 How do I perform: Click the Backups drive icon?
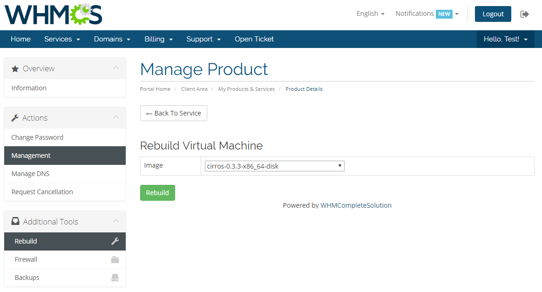[x=115, y=278]
